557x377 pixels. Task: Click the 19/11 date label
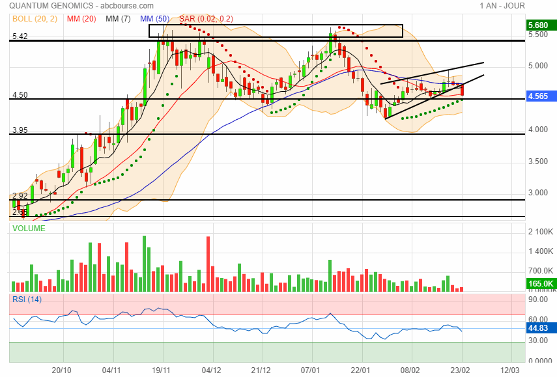tap(162, 370)
